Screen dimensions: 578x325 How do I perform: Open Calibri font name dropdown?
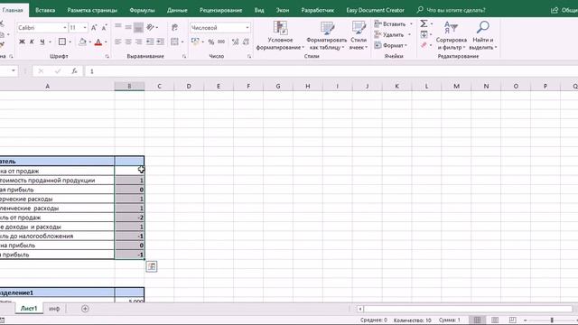(x=64, y=28)
